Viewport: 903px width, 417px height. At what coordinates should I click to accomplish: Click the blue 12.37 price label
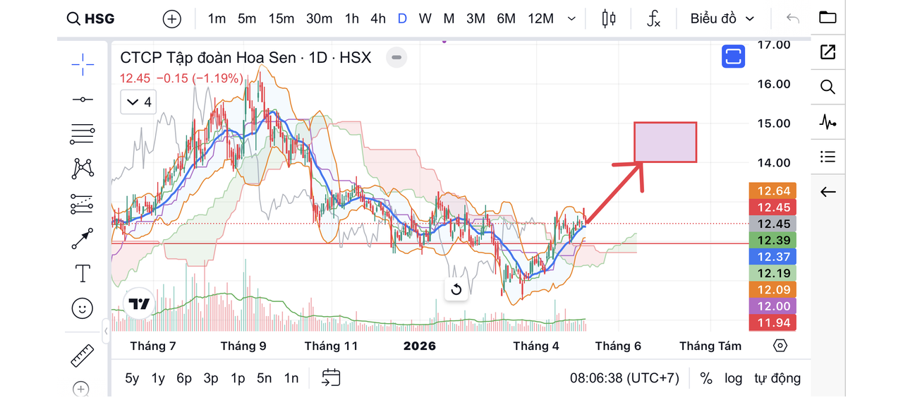click(x=773, y=257)
